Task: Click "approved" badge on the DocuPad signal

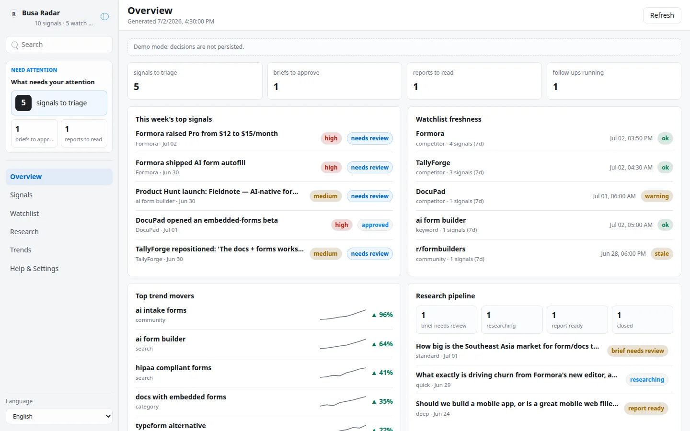Action: coord(375,225)
